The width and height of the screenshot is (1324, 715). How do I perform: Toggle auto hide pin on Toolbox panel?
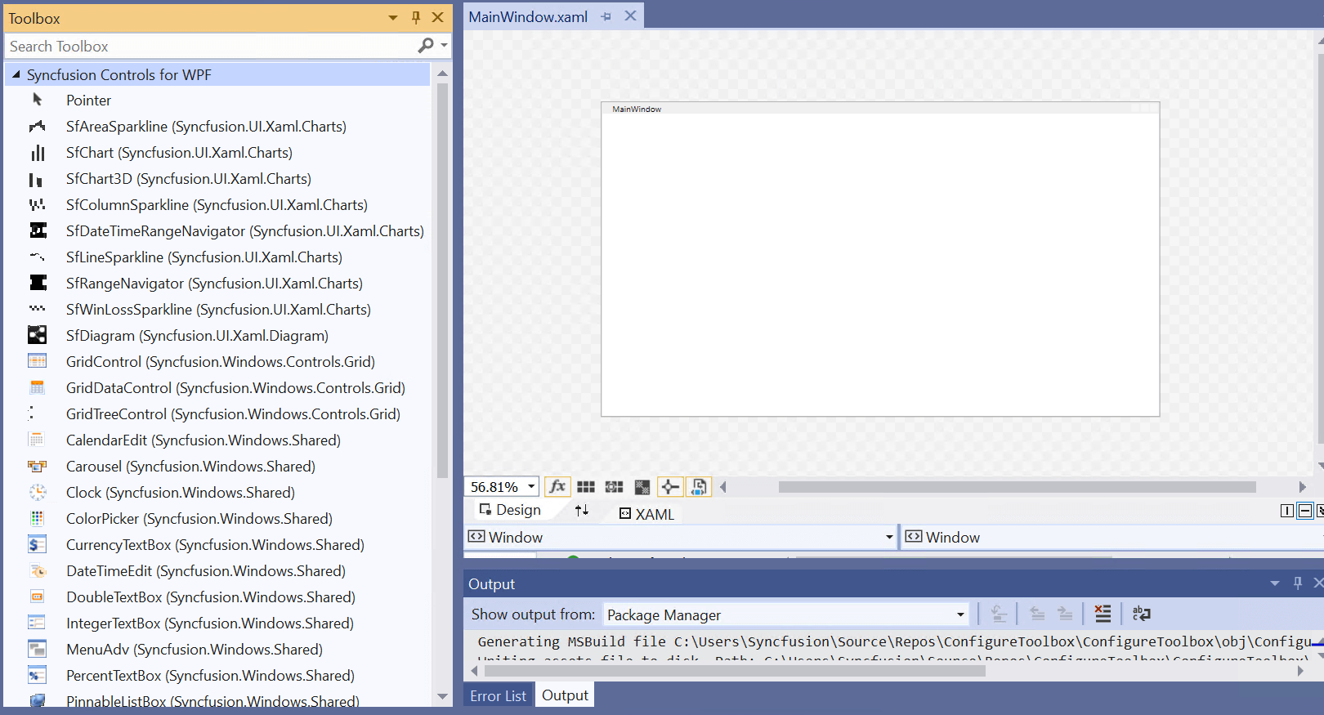pos(416,17)
